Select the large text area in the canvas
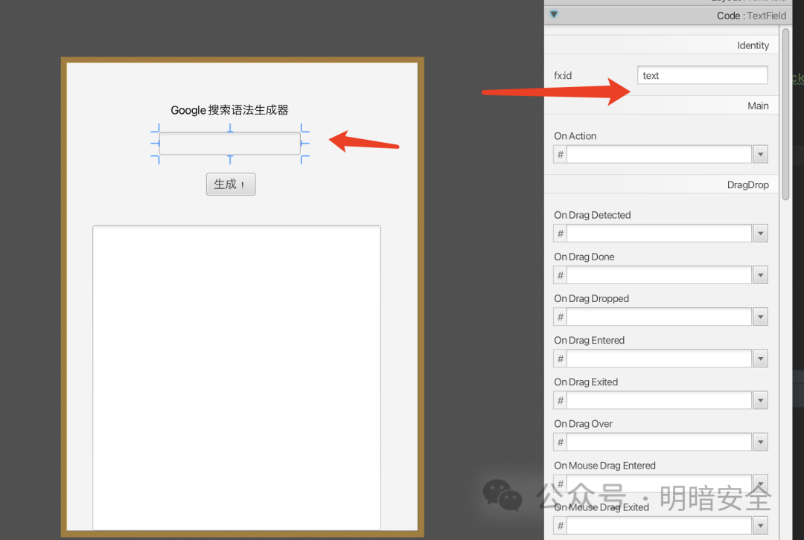This screenshot has width=804, height=540. [x=237, y=378]
